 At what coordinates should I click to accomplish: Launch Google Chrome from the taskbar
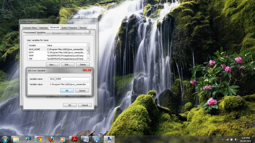click(39, 139)
